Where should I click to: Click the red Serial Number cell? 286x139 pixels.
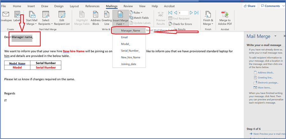46,67
